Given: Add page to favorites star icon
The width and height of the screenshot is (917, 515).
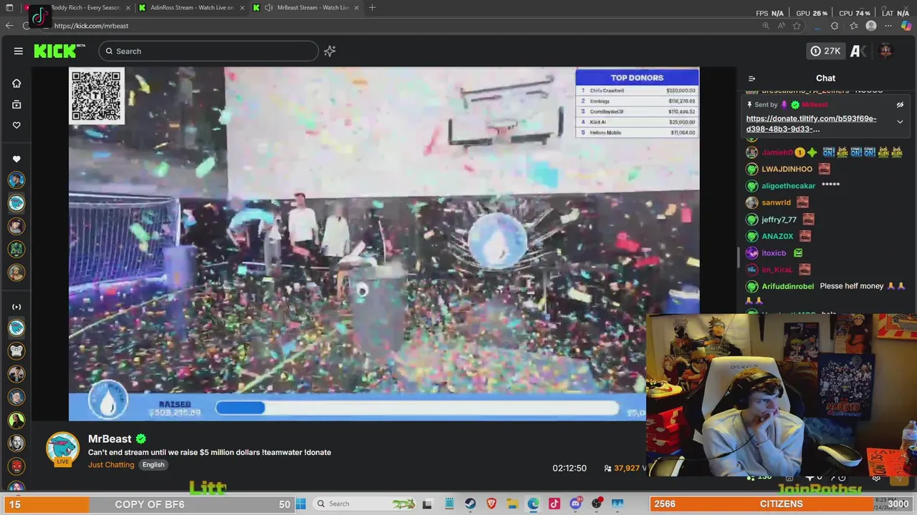Looking at the screenshot, I should coord(797,26).
